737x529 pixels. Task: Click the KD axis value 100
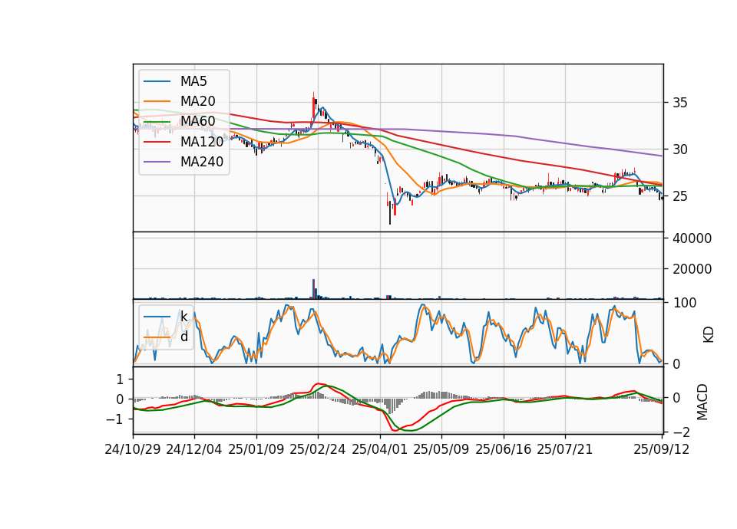click(684, 303)
